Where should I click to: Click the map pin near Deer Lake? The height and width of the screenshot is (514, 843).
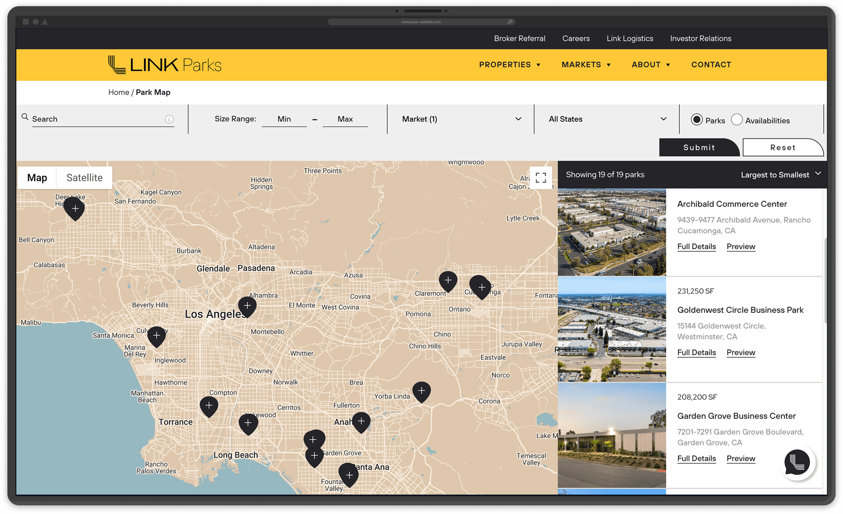(x=75, y=208)
